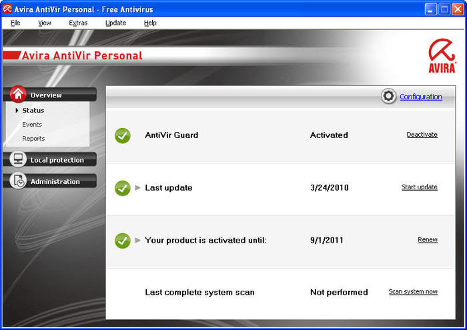Open the Update menu

click(x=115, y=23)
